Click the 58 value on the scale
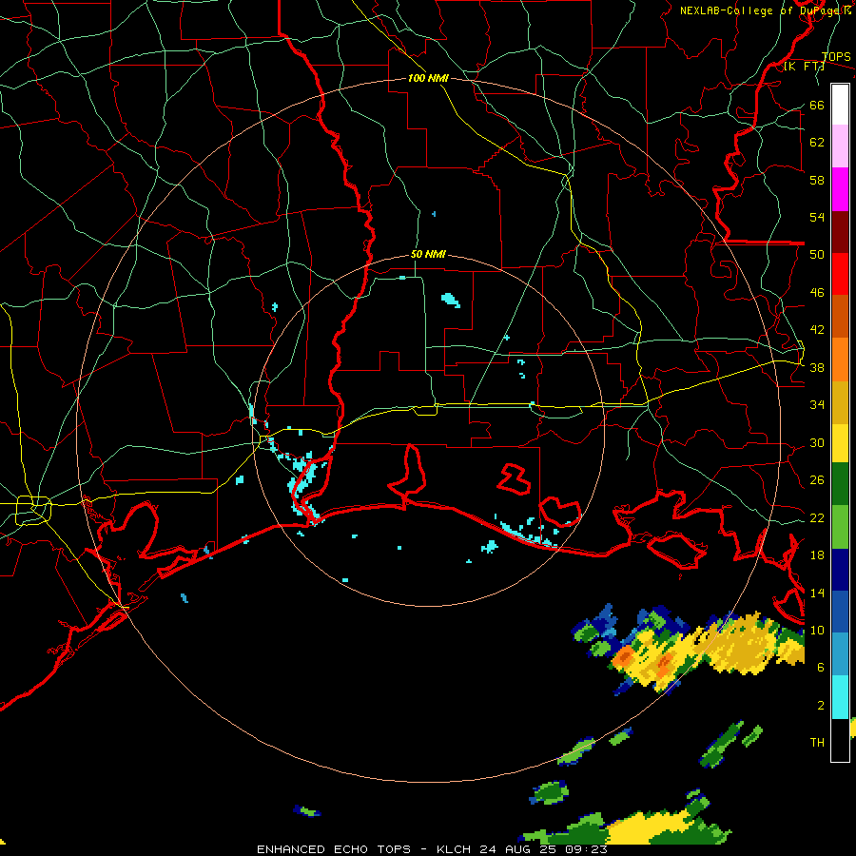856x856 pixels. [817, 180]
